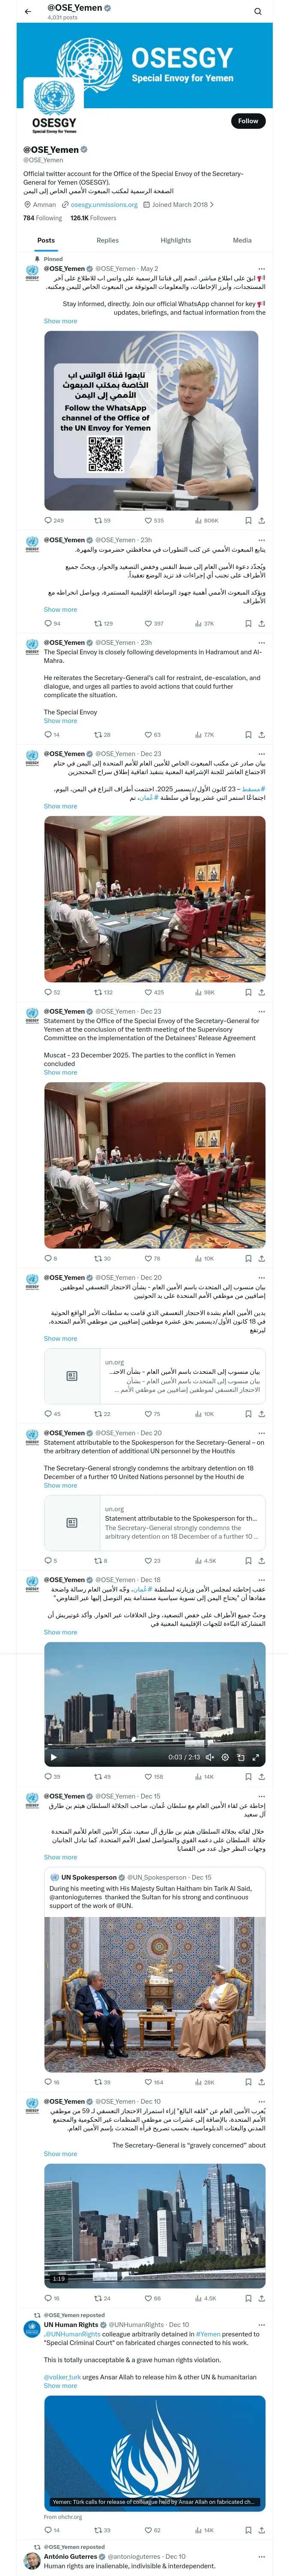The width and height of the screenshot is (289, 2576).
Task: Open the Highlights tab
Action: coord(176,240)
